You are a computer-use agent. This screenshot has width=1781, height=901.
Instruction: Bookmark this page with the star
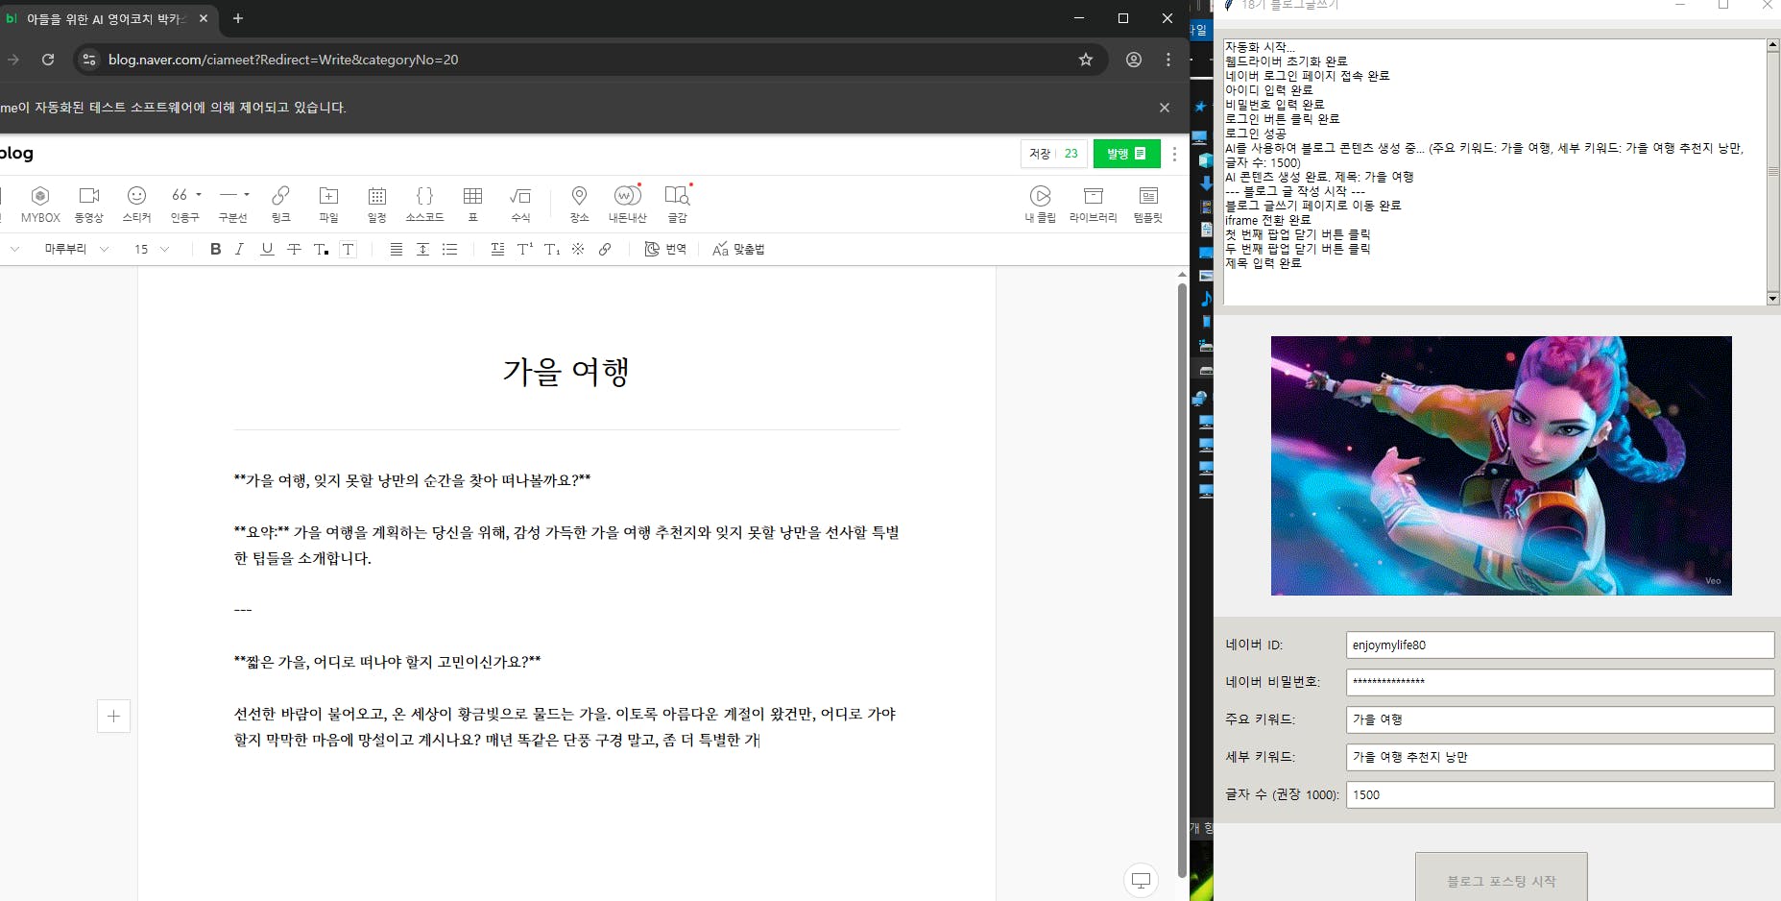coord(1086,60)
